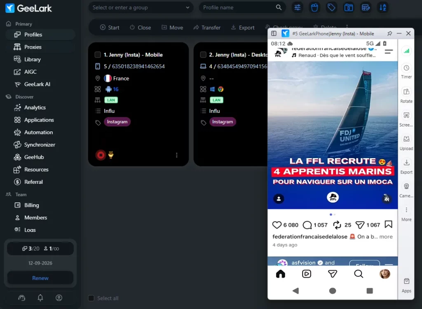
Task: Open Instagram search tab
Action: click(x=359, y=274)
